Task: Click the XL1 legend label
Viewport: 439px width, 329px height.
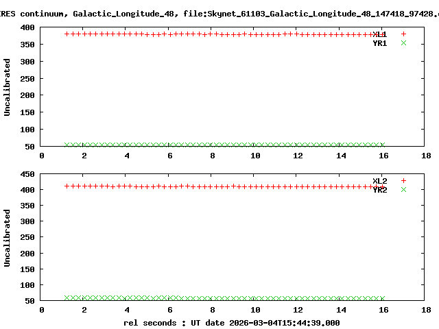Action: pos(379,34)
